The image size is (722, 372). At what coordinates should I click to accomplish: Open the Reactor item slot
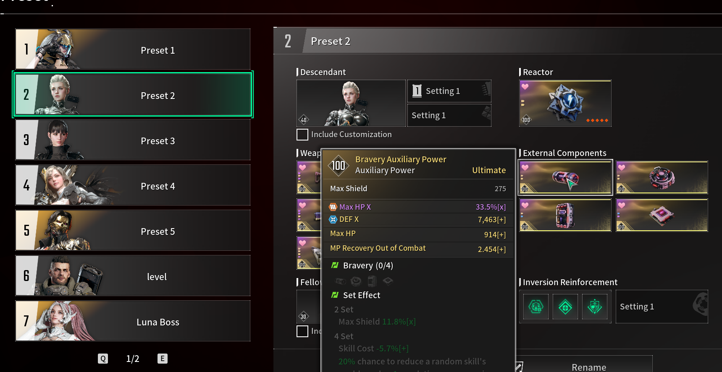[x=565, y=103]
